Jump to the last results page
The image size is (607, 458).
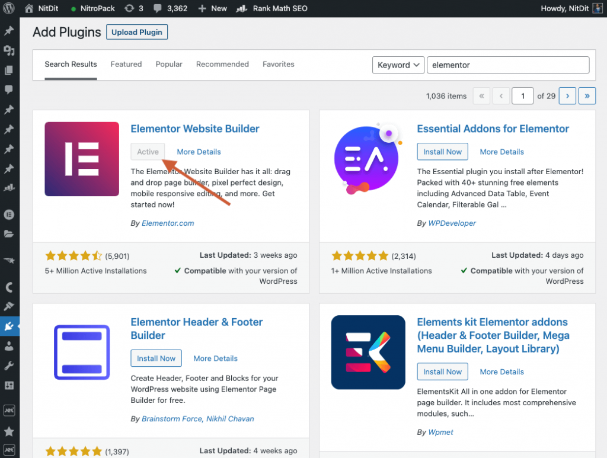[587, 96]
